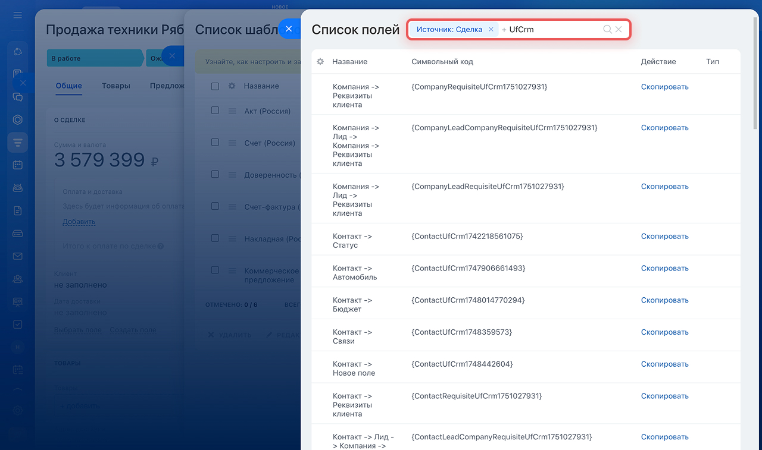Copy code CompanyRequisiteUfCrm1751027931
The height and width of the screenshot is (450, 762).
[x=664, y=87]
